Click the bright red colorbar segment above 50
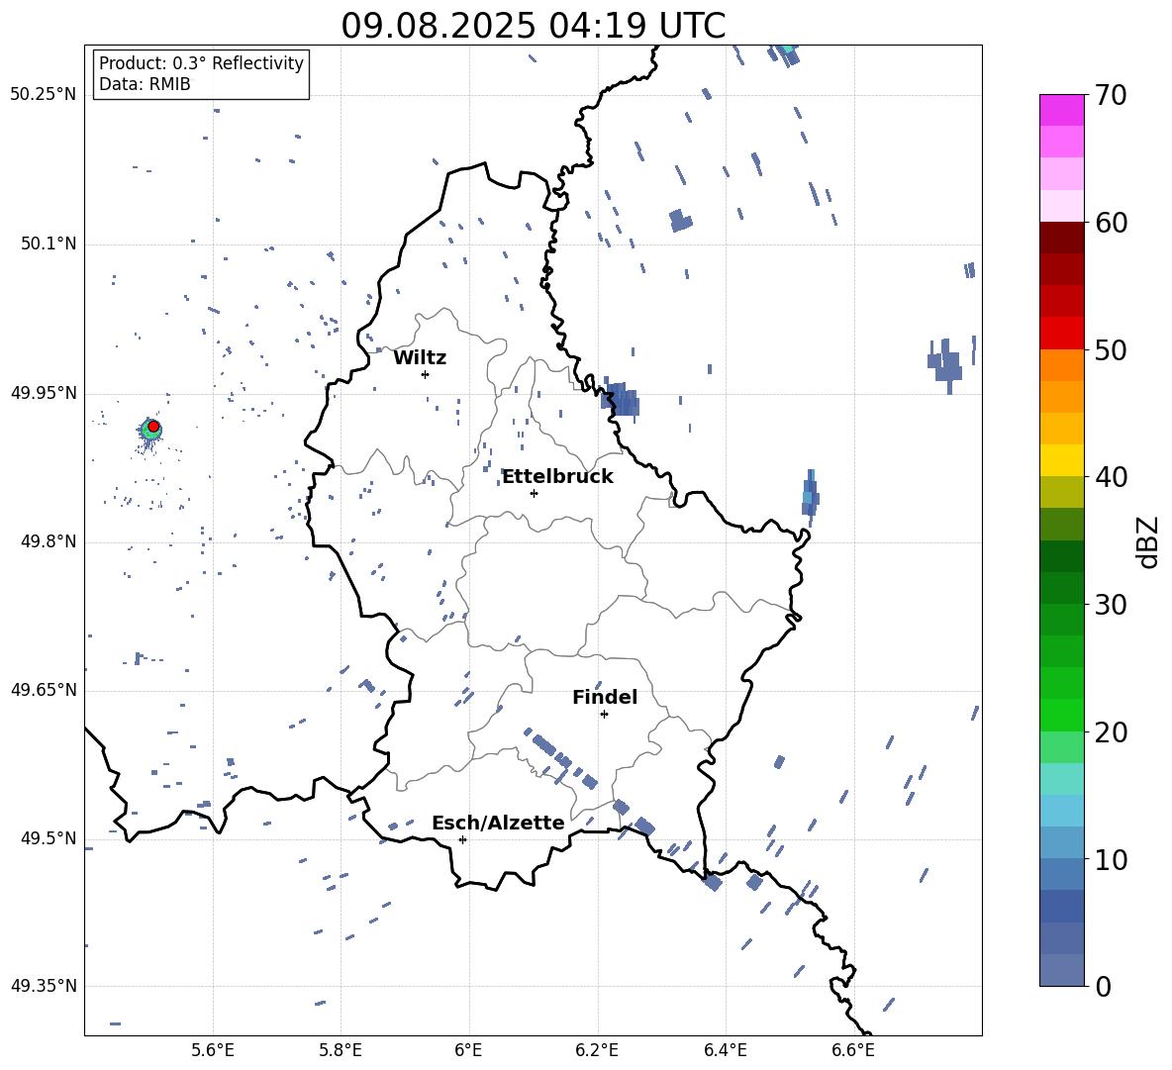The width and height of the screenshot is (1172, 1070). pos(1061,334)
